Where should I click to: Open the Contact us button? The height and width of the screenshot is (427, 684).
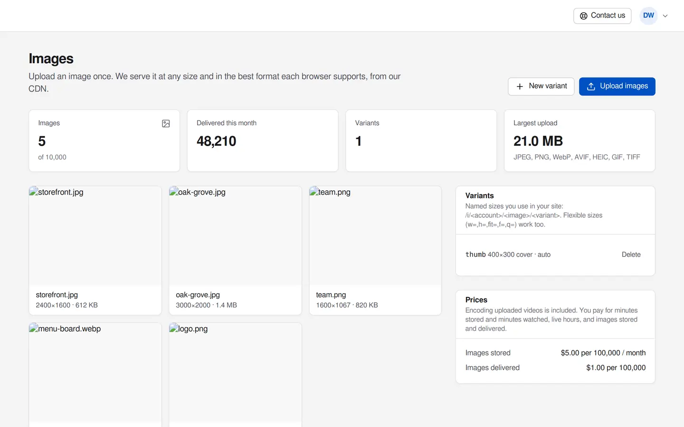click(x=602, y=16)
